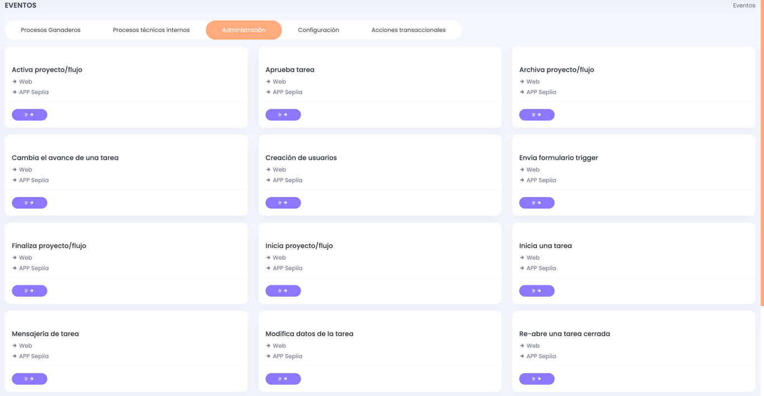Viewport: 764px width, 396px height.
Task: Click Ir button under Inicia proyecto/flujo
Action: [283, 290]
